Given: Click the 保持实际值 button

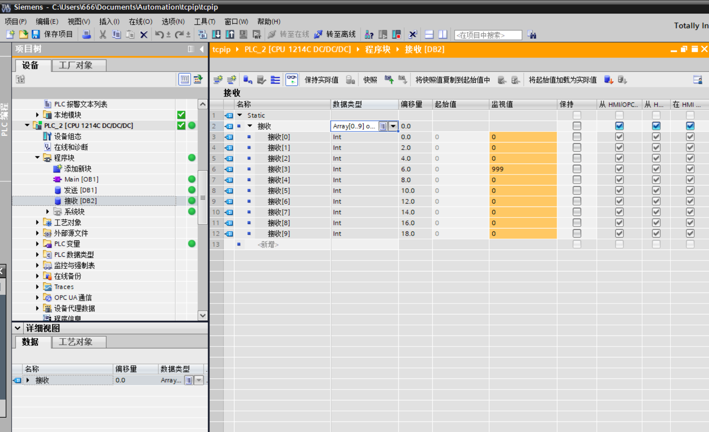Looking at the screenshot, I should (x=321, y=80).
